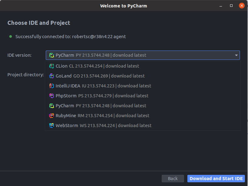The height and width of the screenshot is (186, 248).
Task: Select CLion CL 213.5744.254 option
Action: (x=143, y=66)
